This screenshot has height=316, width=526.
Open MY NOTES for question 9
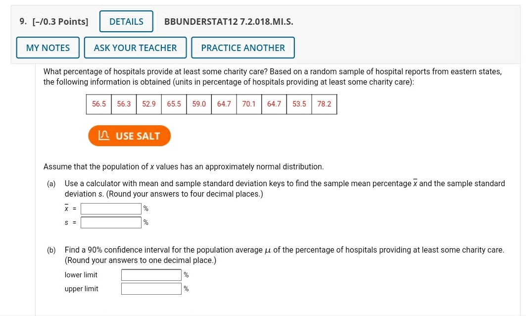48,47
